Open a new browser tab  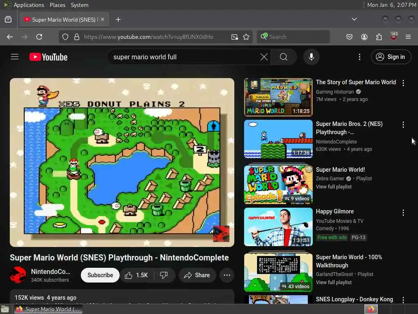[118, 20]
